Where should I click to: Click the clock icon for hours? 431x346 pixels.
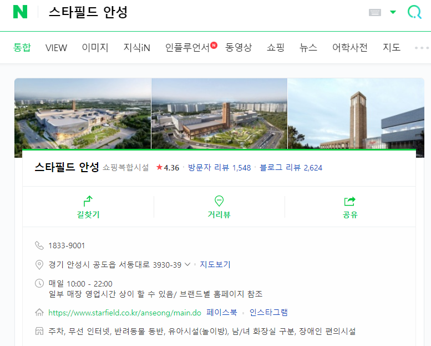39,283
